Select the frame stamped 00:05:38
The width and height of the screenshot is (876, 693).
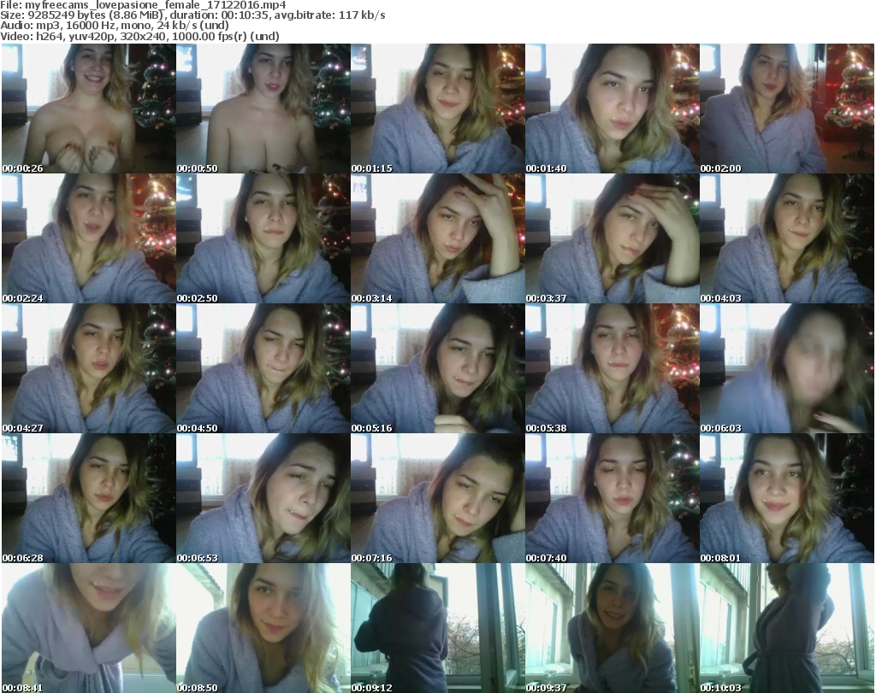[612, 369]
